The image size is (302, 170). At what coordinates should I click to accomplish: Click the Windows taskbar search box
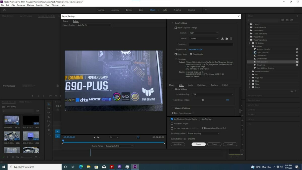[35, 167]
